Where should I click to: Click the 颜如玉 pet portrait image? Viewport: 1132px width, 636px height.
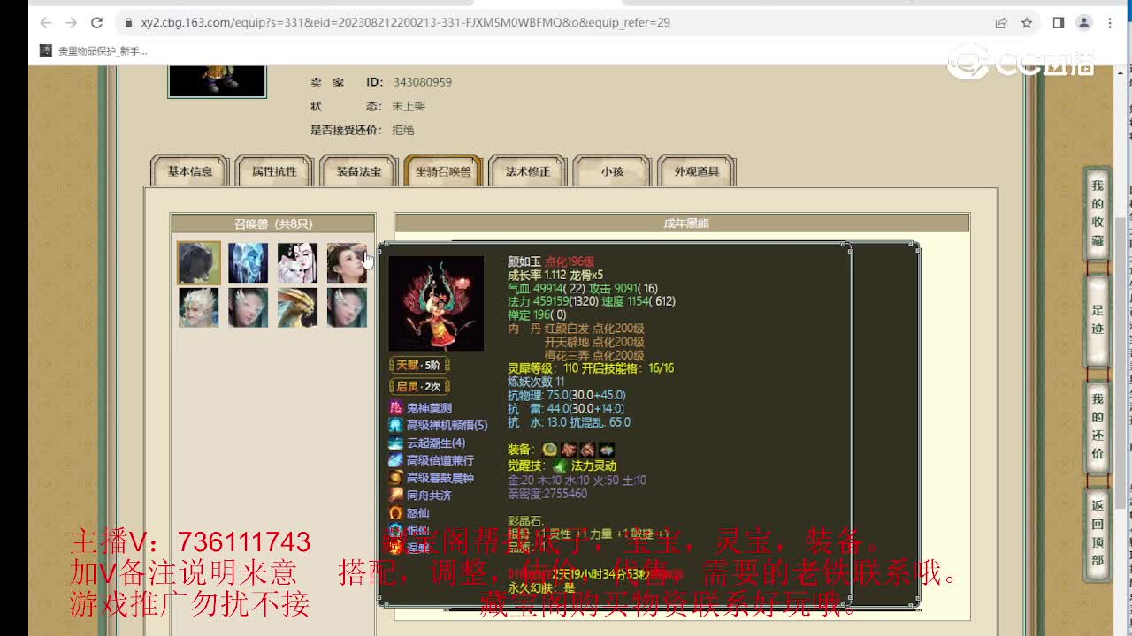(436, 303)
